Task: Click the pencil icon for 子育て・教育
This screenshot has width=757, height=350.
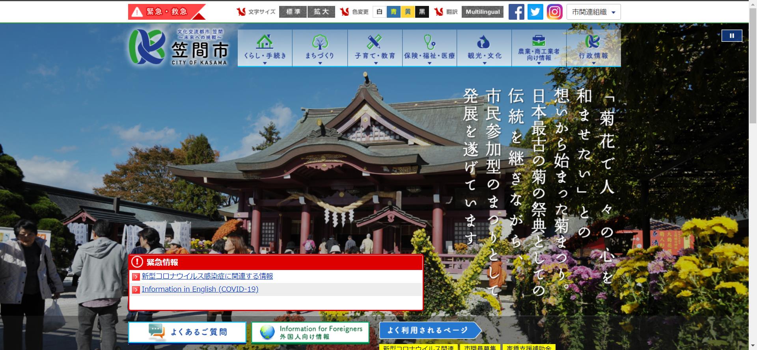Action: pos(374,41)
